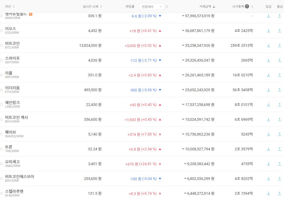Click the 실시간 시세 column header

pos(90,7)
